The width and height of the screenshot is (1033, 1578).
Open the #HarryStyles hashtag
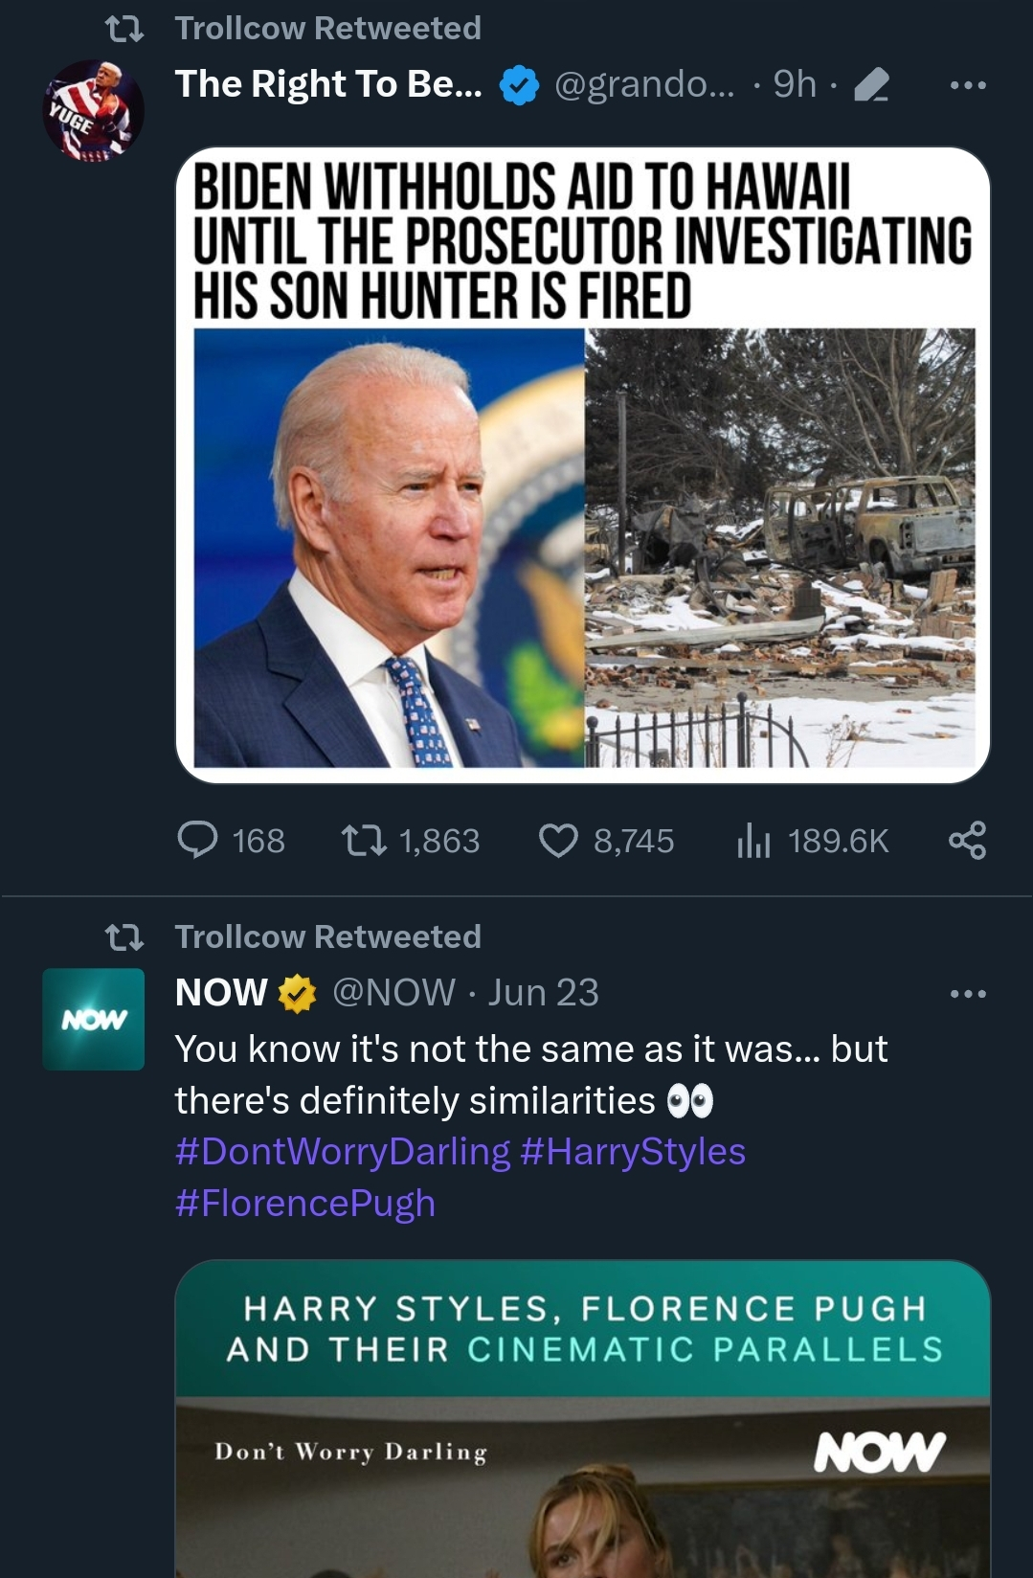coord(633,1152)
